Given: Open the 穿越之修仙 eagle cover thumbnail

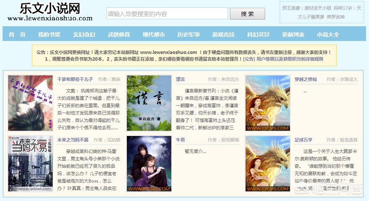Looking at the screenshot, I should coord(268,103).
